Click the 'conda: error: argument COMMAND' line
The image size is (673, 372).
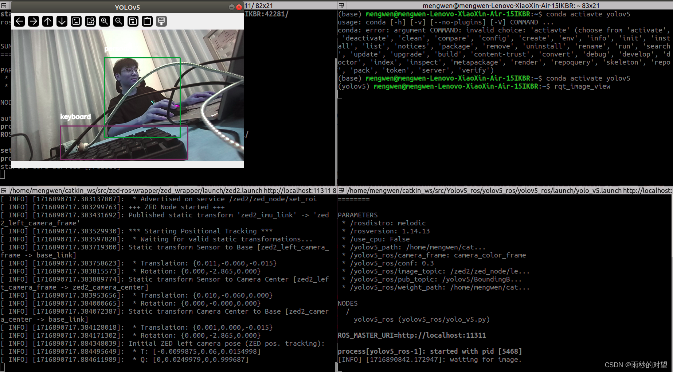504,30
